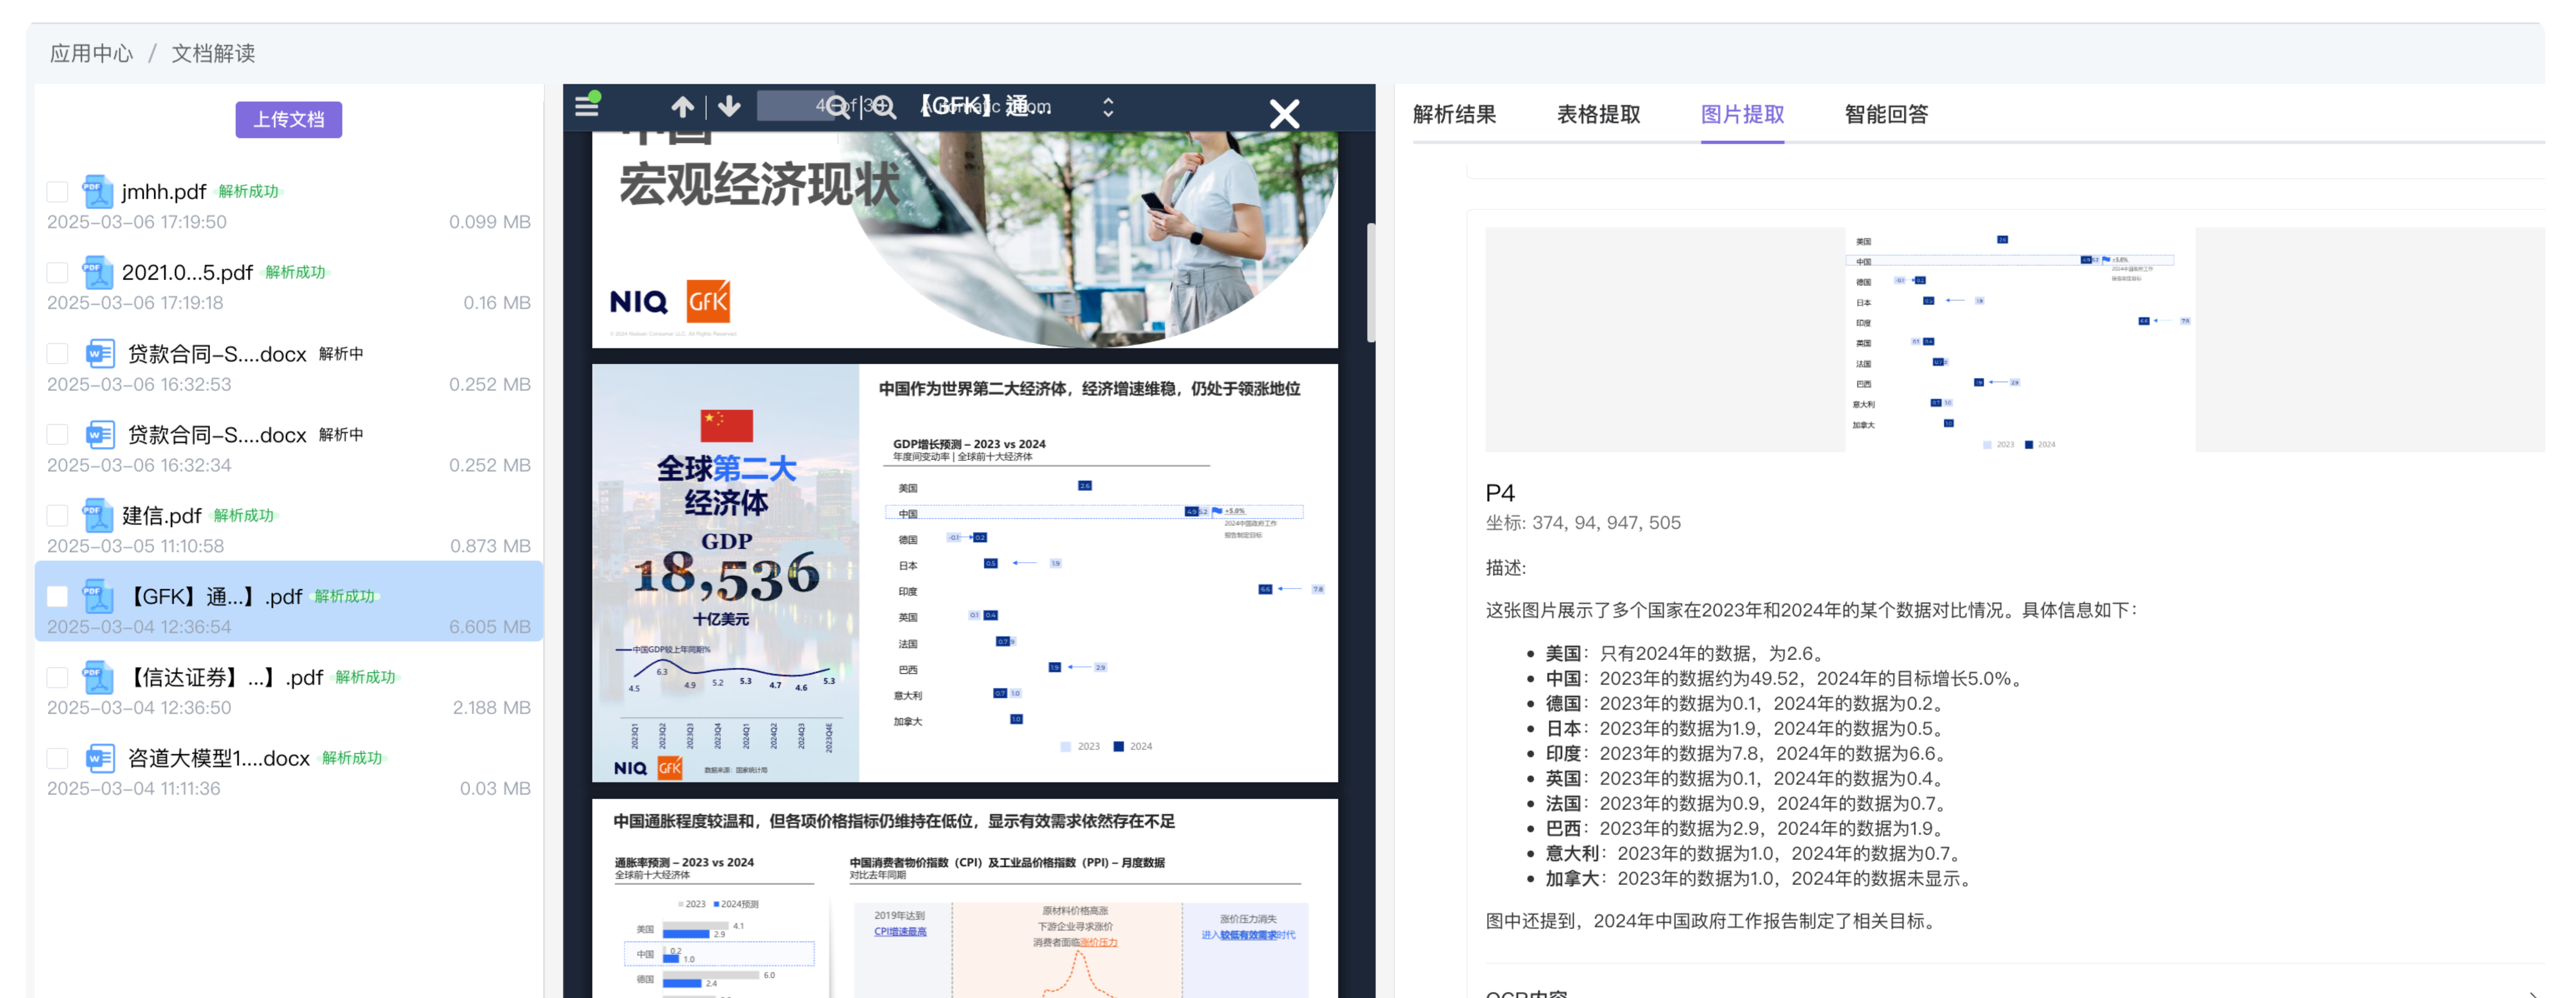Zoom out using the minus magnifier icon
This screenshot has height=998, width=2576.
pyautogui.click(x=838, y=107)
